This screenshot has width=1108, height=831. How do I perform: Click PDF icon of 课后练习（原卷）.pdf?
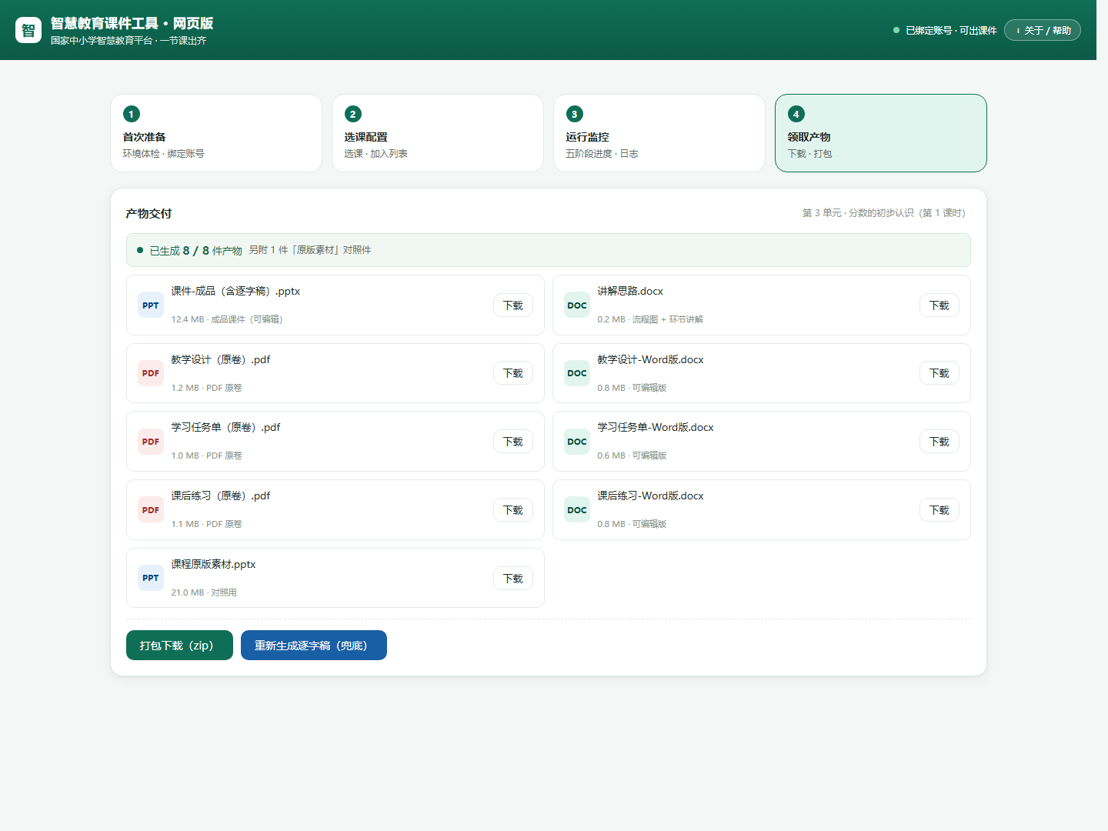click(151, 510)
